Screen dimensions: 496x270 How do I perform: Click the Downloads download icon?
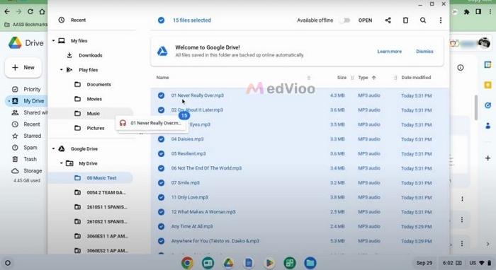coord(69,55)
